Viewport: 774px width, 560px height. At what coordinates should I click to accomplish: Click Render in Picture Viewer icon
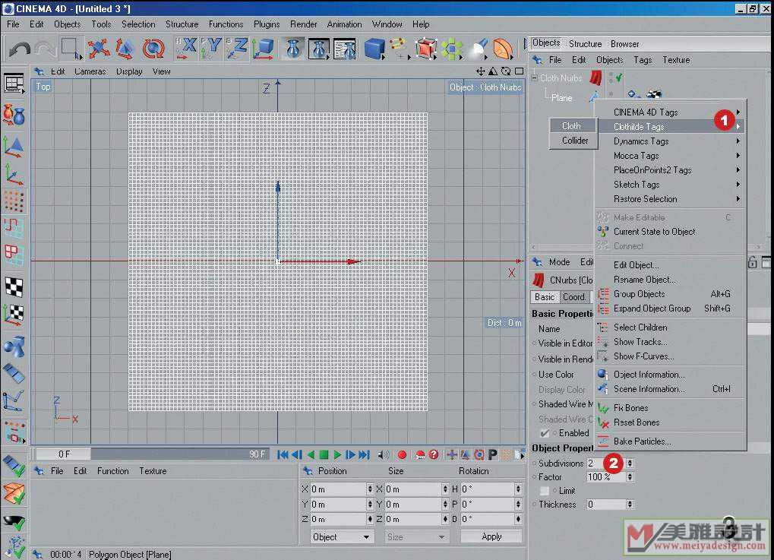[x=319, y=49]
